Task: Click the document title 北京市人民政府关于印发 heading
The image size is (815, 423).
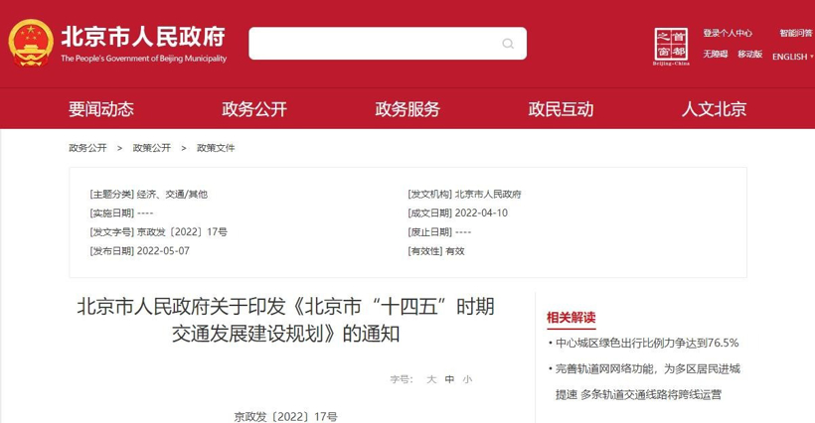Action: [285, 321]
